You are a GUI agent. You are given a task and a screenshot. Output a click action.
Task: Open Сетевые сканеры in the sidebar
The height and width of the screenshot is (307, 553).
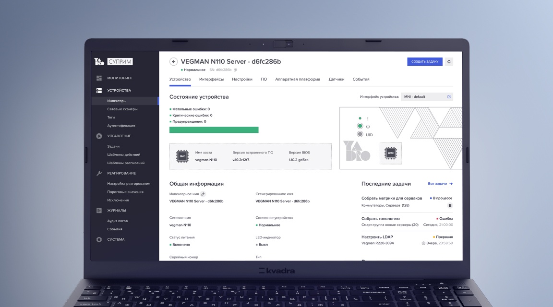pyautogui.click(x=122, y=109)
